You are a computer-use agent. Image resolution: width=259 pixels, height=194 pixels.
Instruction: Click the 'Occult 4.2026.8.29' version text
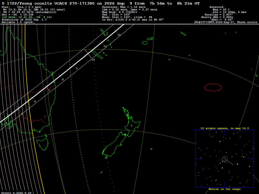click(16, 193)
